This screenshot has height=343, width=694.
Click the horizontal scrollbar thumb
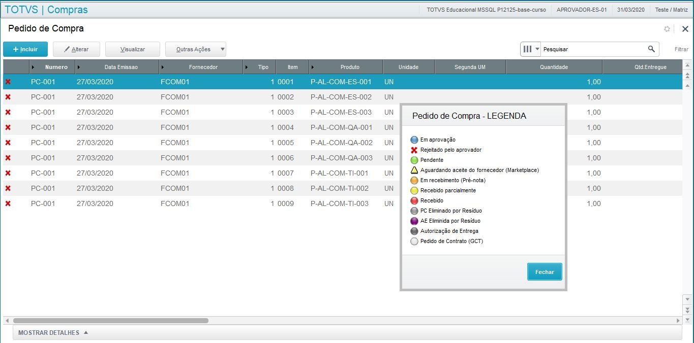click(x=111, y=321)
